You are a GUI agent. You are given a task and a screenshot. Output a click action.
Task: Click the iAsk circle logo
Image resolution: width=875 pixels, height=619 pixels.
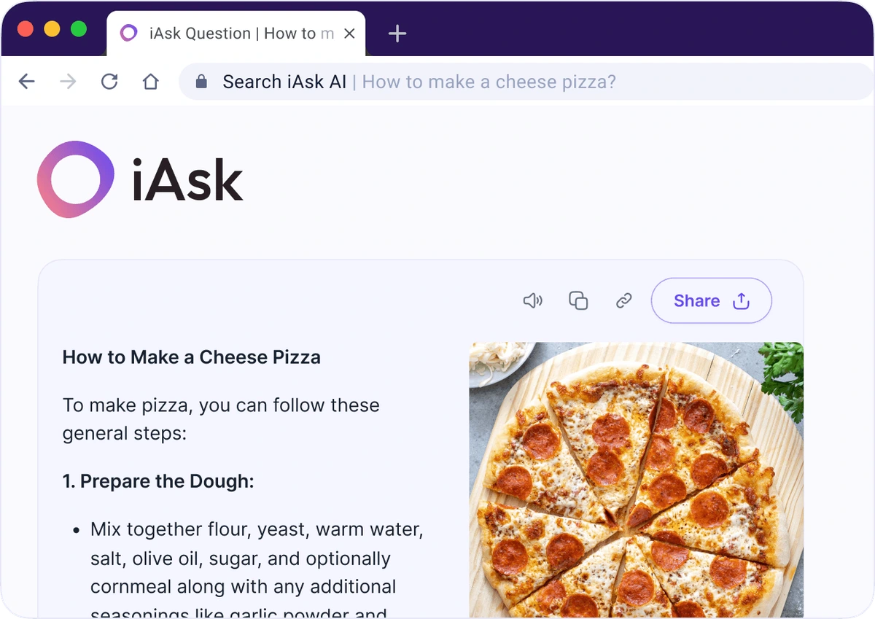click(x=76, y=179)
